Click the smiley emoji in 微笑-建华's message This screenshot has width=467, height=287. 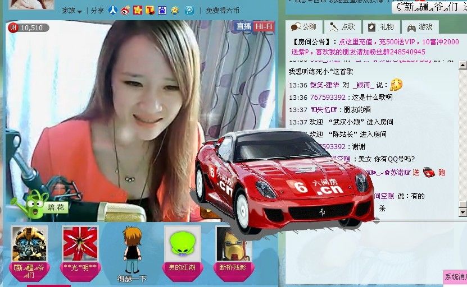[396, 85]
